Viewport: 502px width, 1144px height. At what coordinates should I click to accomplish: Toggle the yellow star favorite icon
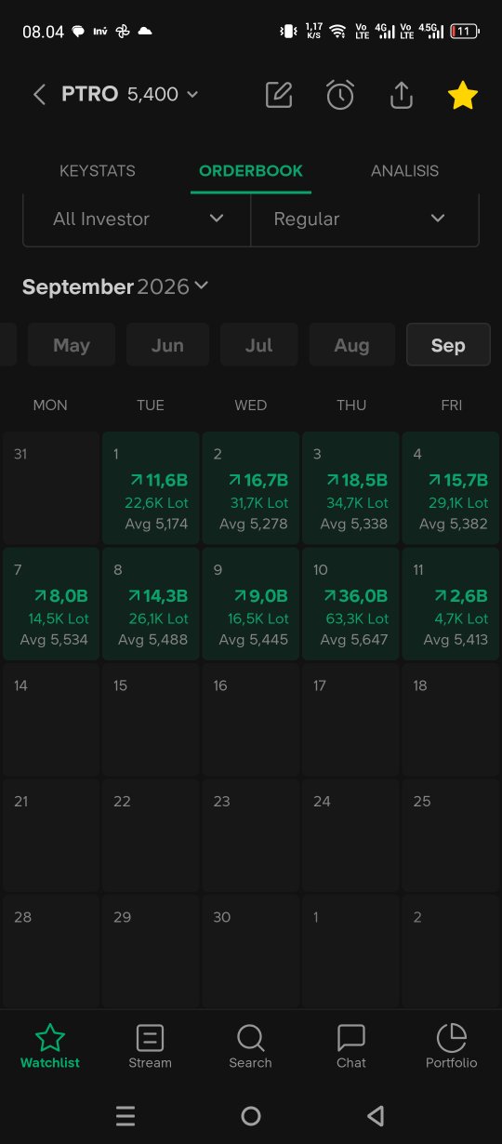[463, 95]
